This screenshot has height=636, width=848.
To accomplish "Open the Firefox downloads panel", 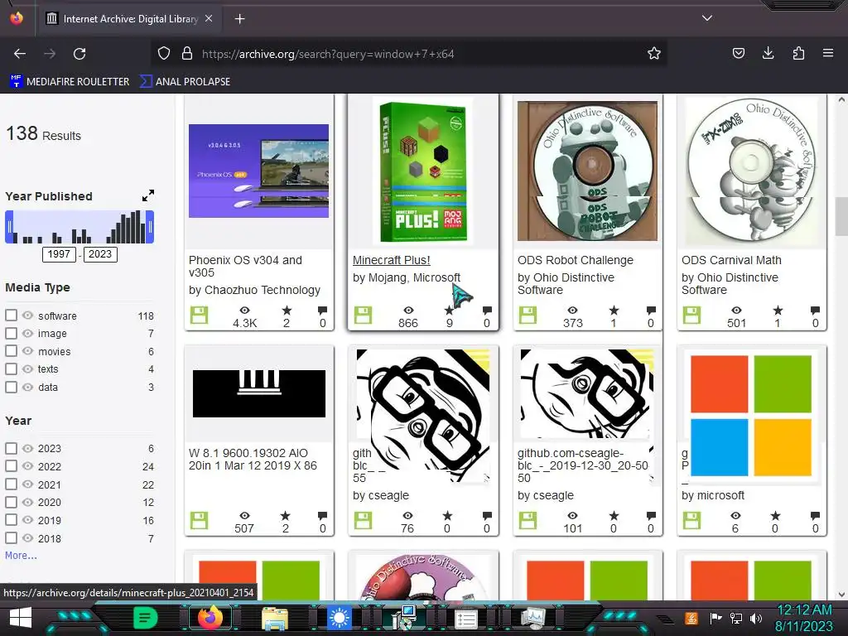I will (x=768, y=53).
